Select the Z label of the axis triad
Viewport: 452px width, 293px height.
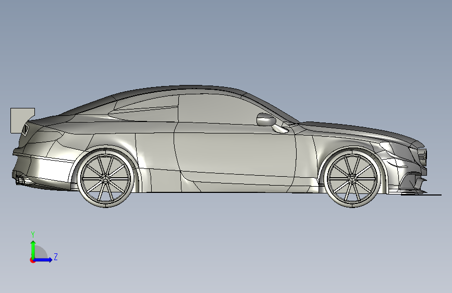pyautogui.click(x=56, y=257)
